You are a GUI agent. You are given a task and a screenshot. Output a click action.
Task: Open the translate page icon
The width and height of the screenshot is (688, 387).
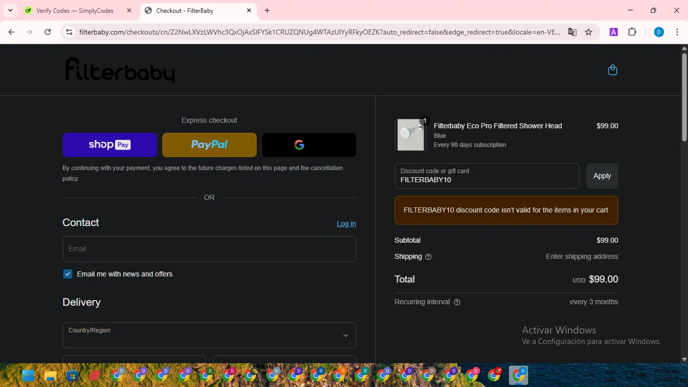point(572,32)
